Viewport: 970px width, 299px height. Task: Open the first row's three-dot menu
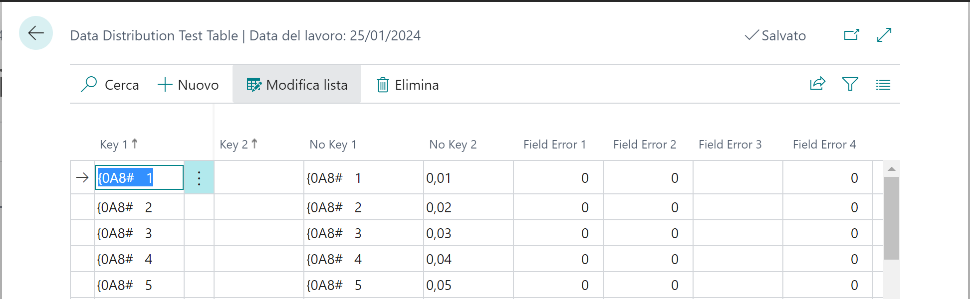[199, 178]
